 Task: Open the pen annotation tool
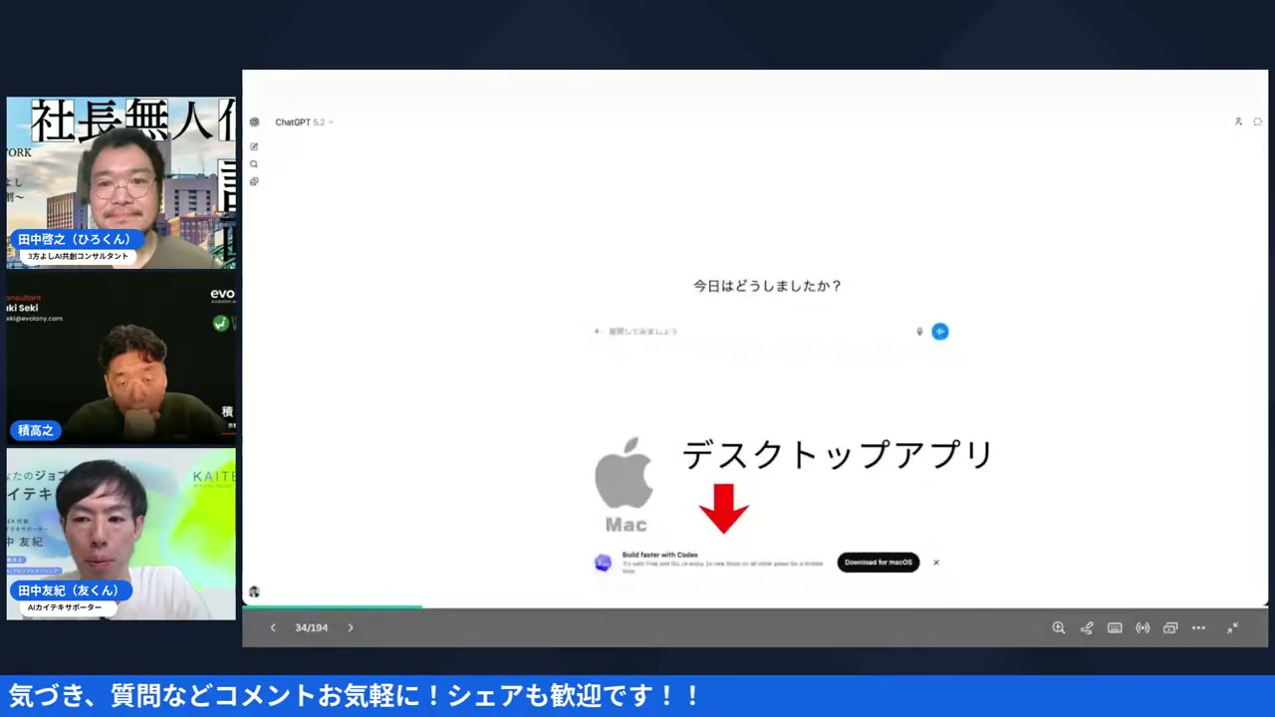point(1087,627)
